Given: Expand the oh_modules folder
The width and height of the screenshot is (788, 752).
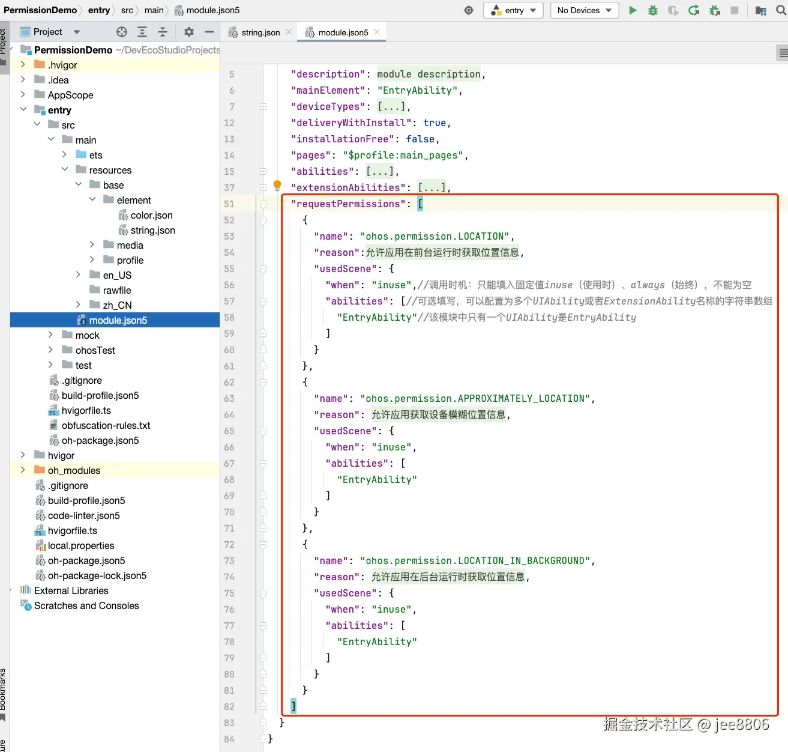Looking at the screenshot, I should click(23, 470).
